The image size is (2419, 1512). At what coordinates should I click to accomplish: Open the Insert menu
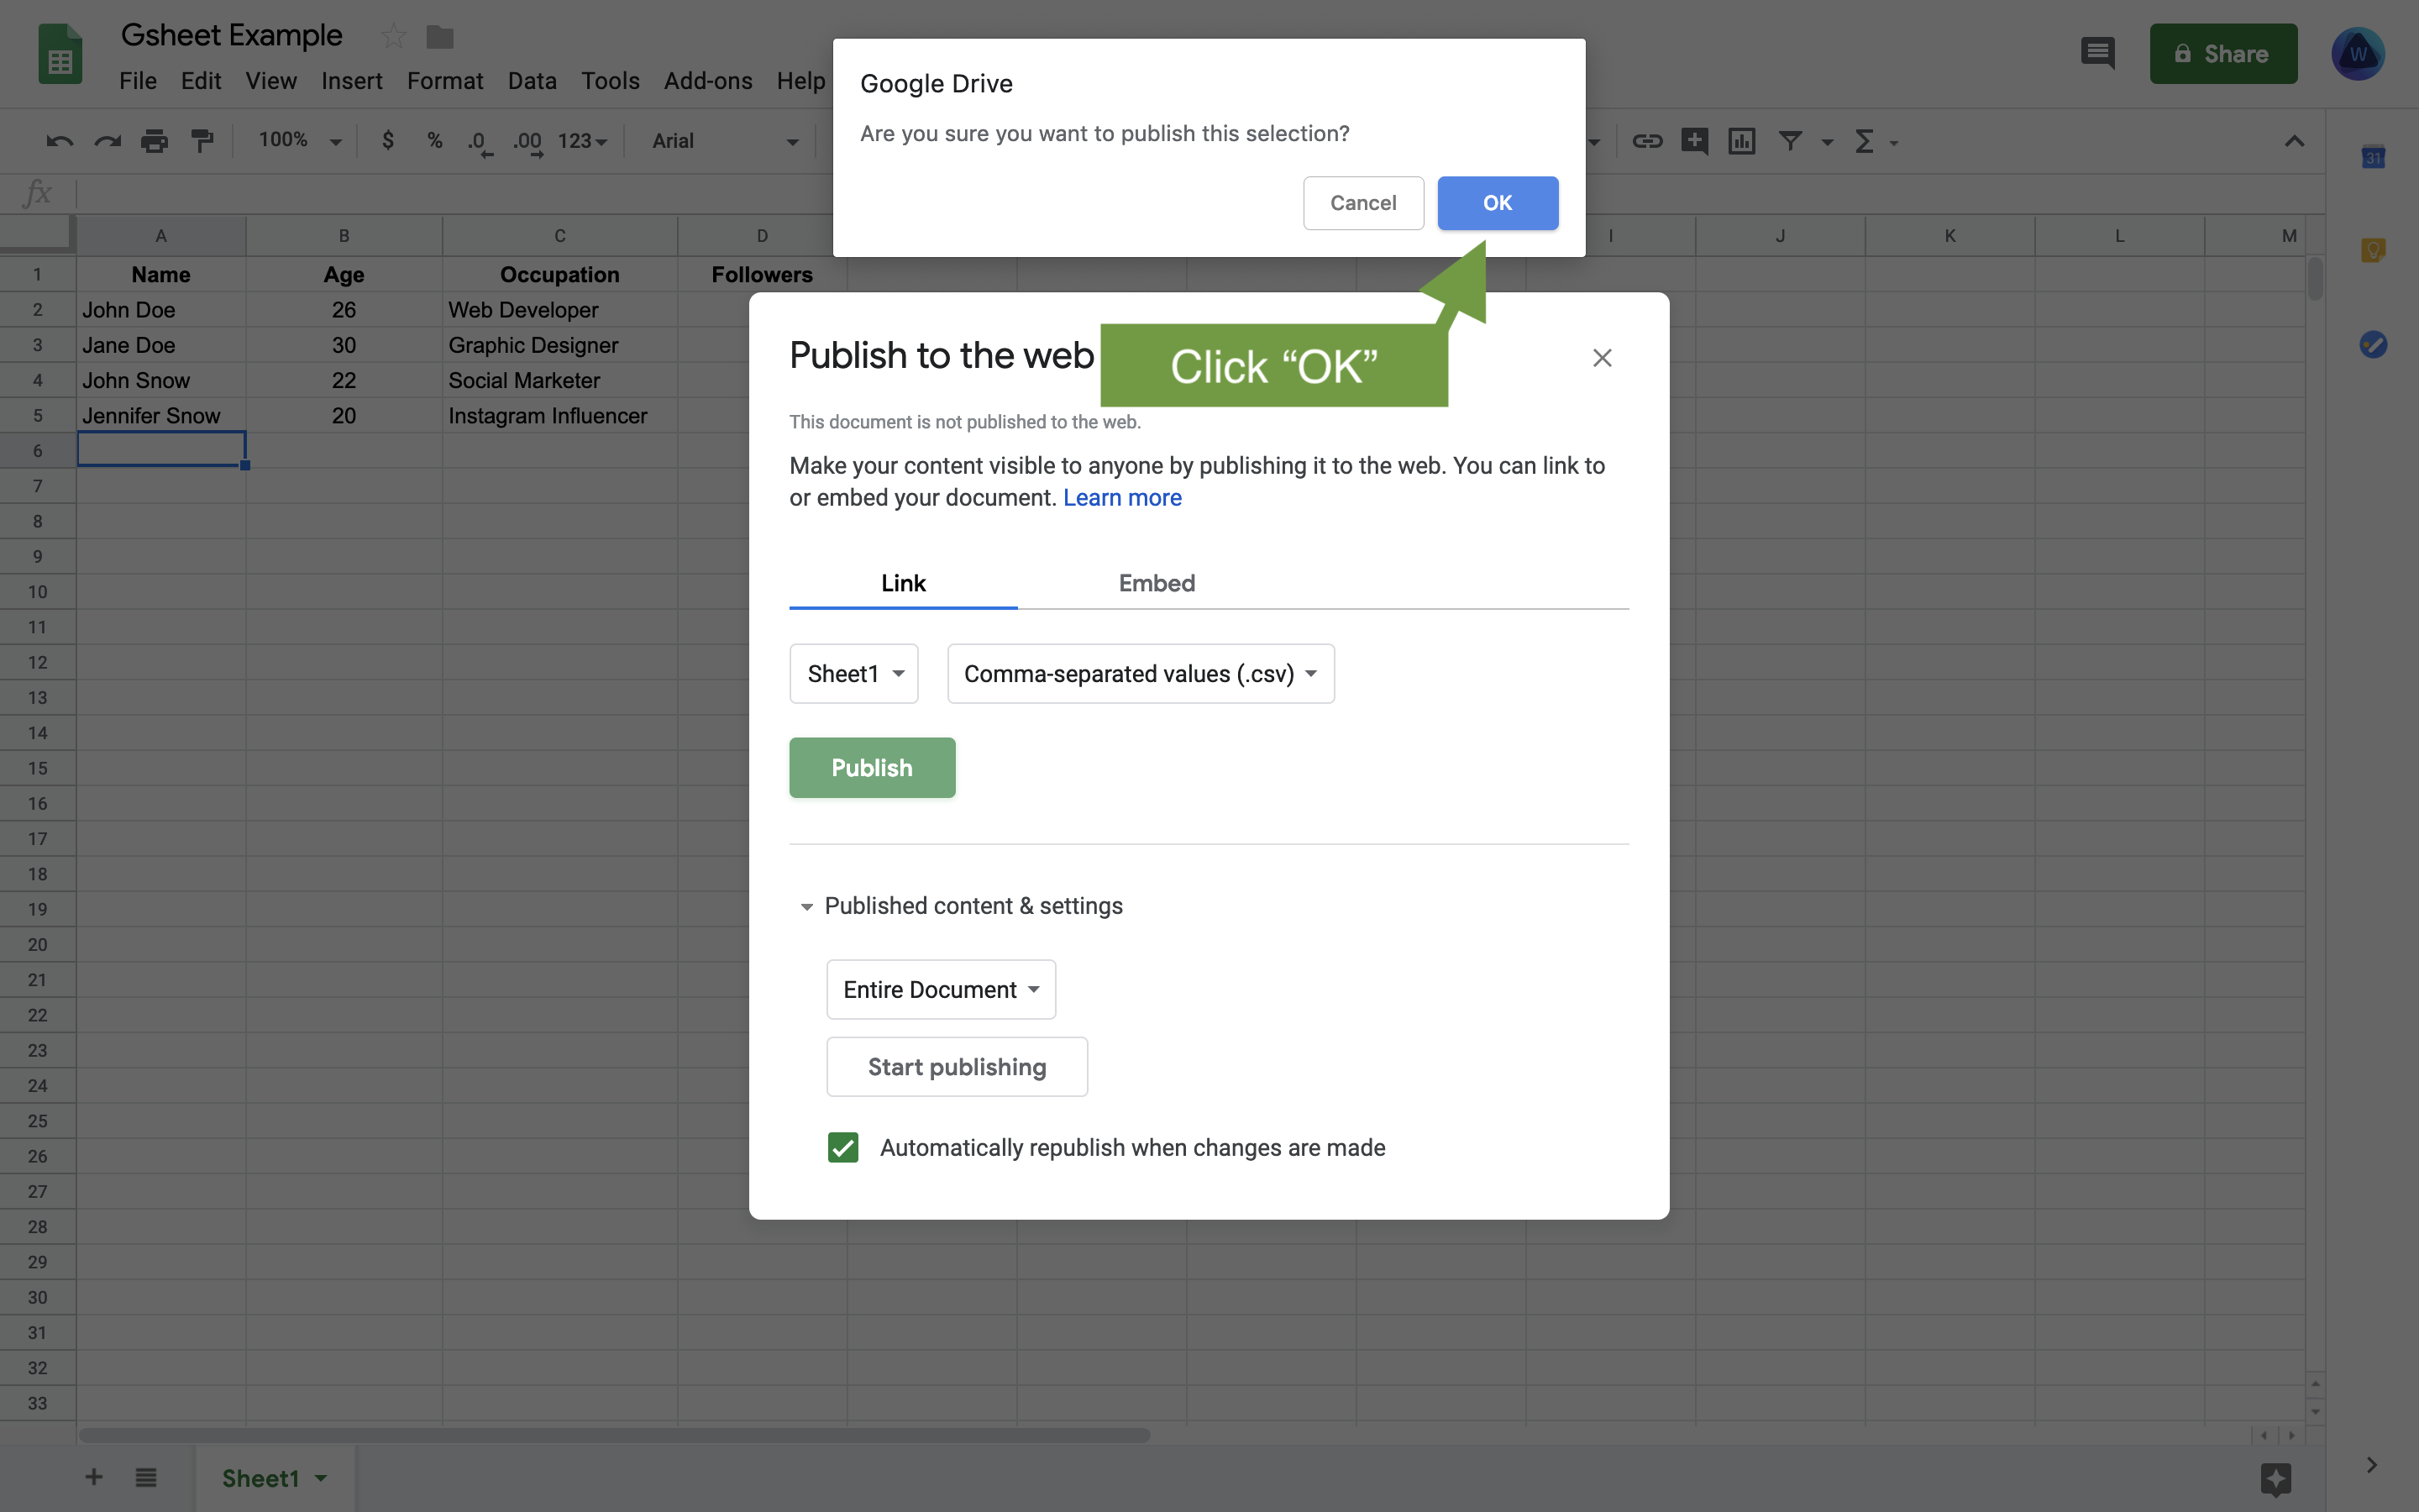pos(352,81)
